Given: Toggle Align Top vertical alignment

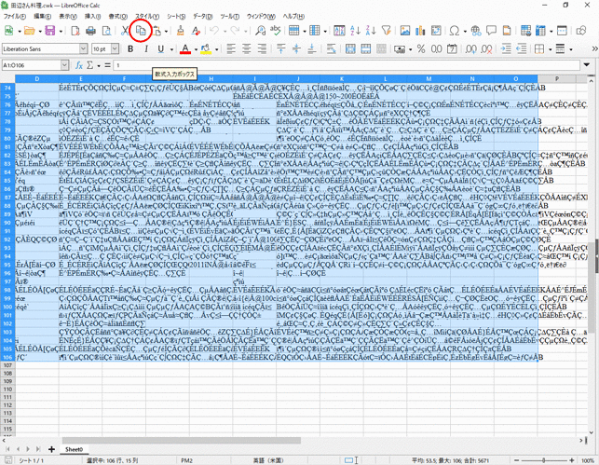Looking at the screenshot, I should coord(280,48).
